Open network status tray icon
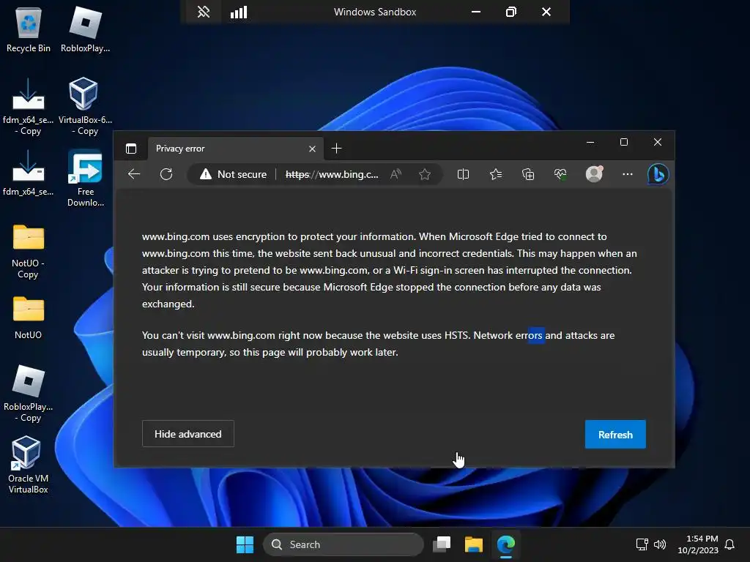750x562 pixels. (x=642, y=544)
